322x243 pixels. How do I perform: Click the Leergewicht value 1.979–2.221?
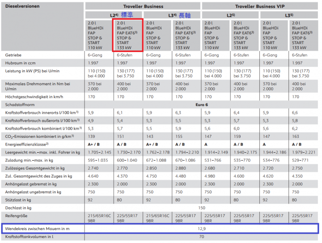coord(304,153)
